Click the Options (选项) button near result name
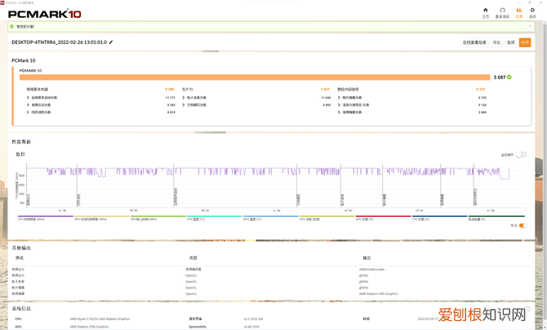Image resolution: width=547 pixels, height=330 pixels. 511,42
